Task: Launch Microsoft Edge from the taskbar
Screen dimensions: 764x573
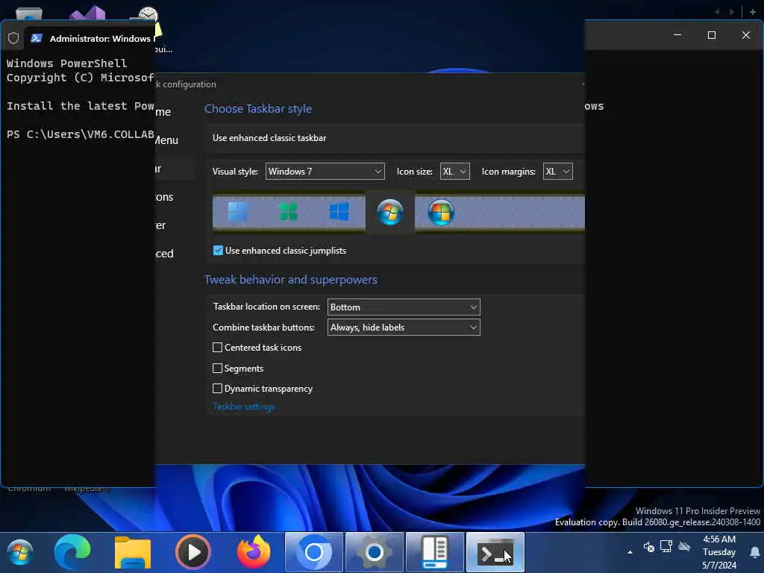Action: click(72, 553)
